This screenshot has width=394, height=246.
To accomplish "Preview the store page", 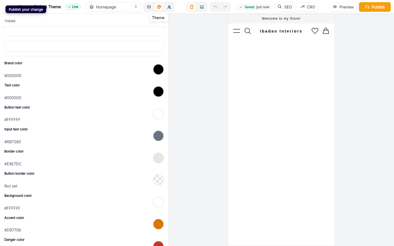I will pos(343,7).
